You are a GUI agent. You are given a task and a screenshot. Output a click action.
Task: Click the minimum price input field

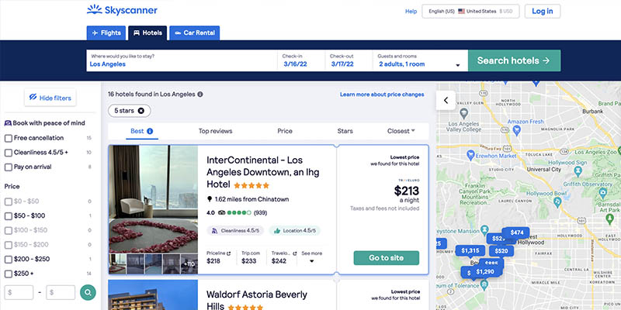tap(19, 292)
